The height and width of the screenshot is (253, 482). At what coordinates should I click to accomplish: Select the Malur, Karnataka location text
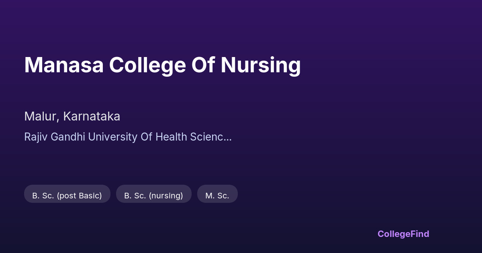[72, 116]
